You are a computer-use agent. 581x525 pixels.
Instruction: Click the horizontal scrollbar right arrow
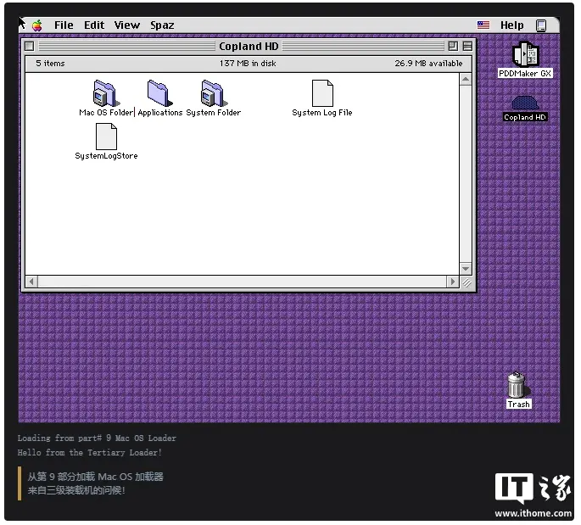point(452,282)
